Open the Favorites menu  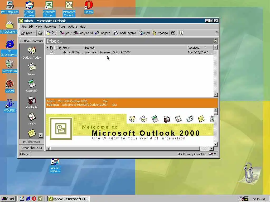[50, 27]
